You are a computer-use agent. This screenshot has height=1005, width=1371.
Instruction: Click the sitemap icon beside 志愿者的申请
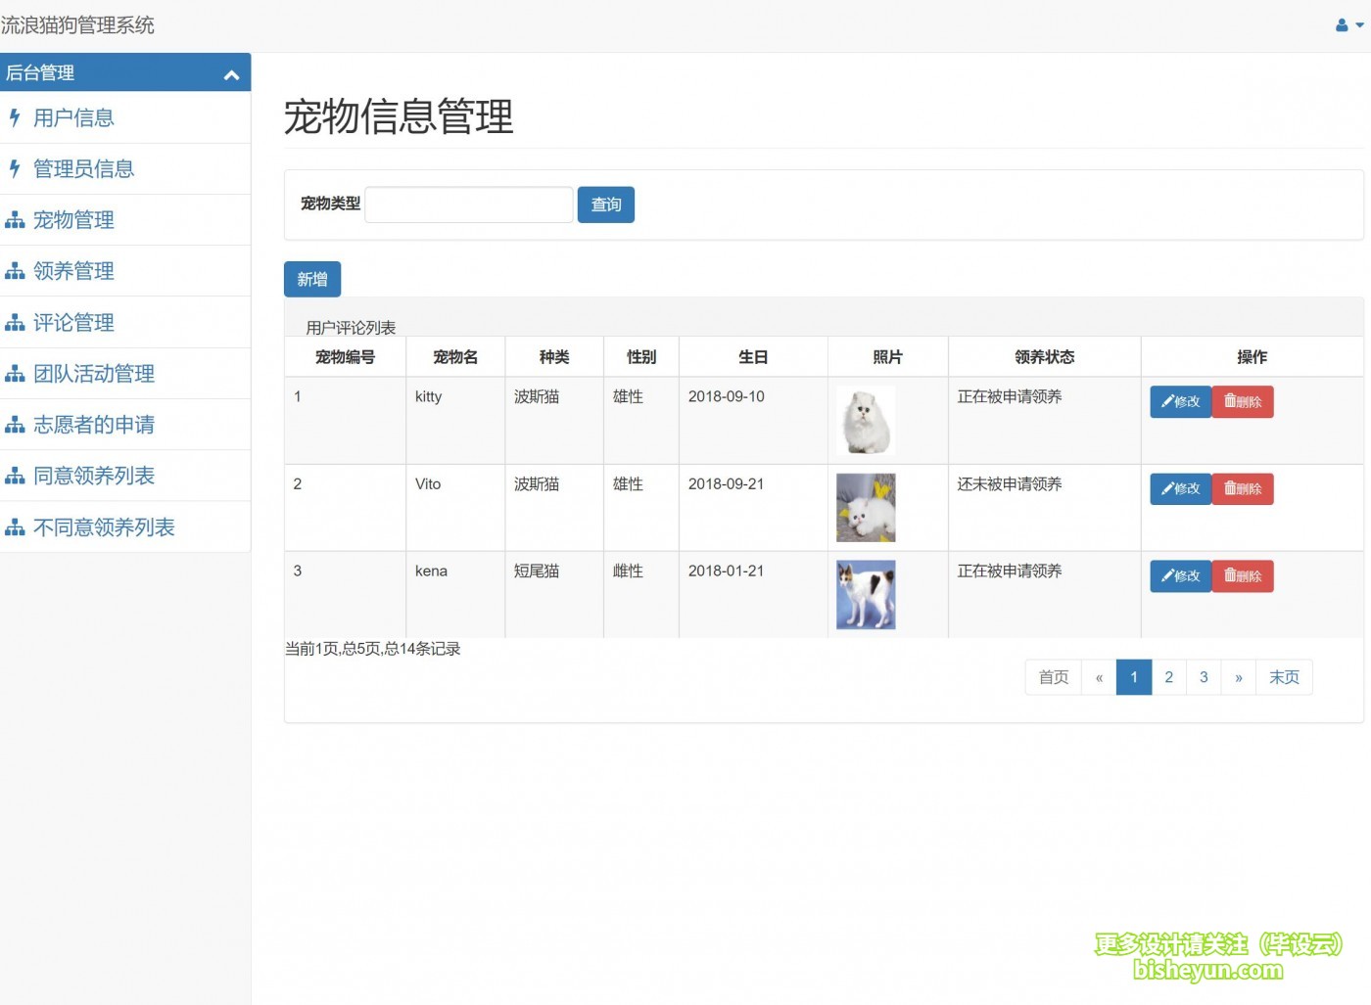[x=15, y=426]
